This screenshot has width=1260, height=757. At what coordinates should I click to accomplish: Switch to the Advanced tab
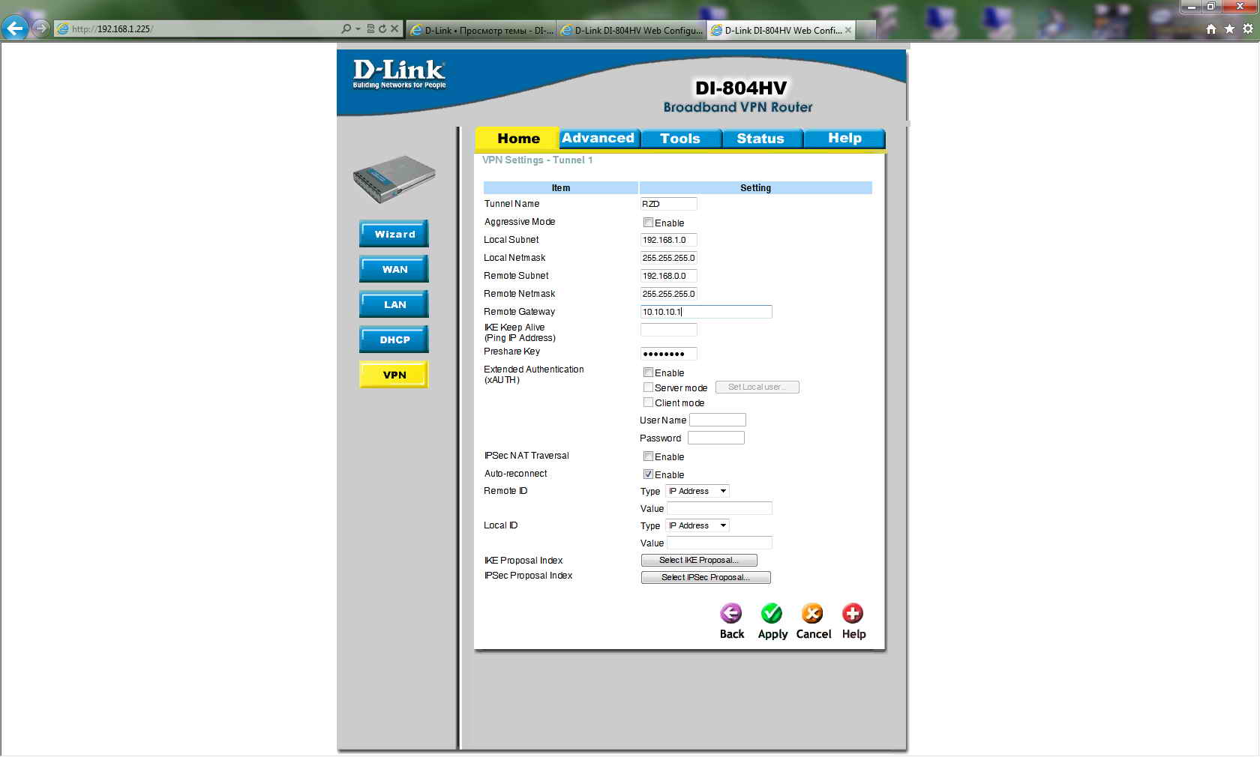click(598, 139)
